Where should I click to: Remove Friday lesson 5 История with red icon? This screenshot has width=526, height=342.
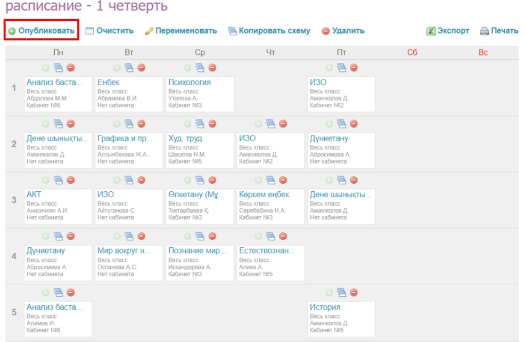click(354, 292)
